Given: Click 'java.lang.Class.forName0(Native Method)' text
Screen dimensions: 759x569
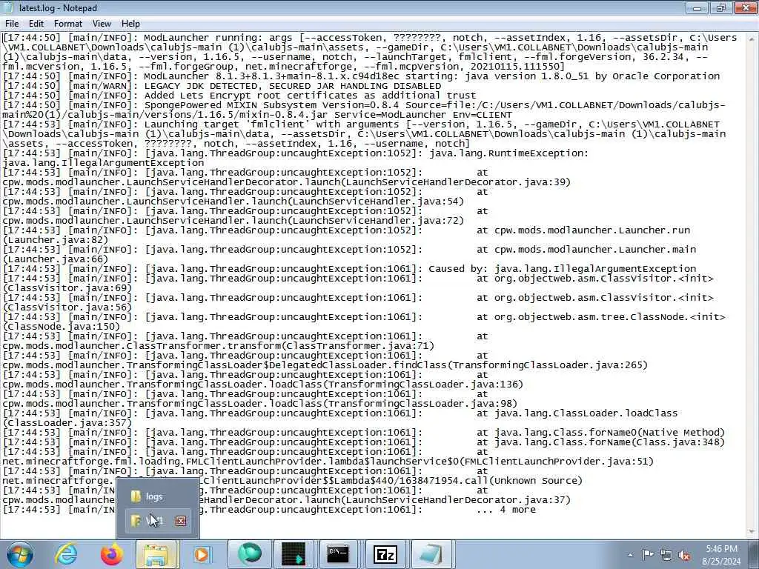Looking at the screenshot, I should pyautogui.click(x=609, y=432).
